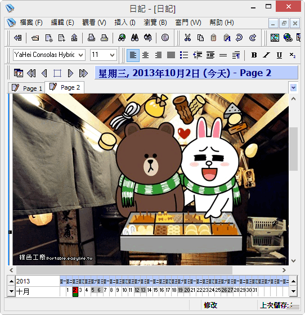Open the 幫助 (H) menu
305x315 pixels.
(x=222, y=23)
